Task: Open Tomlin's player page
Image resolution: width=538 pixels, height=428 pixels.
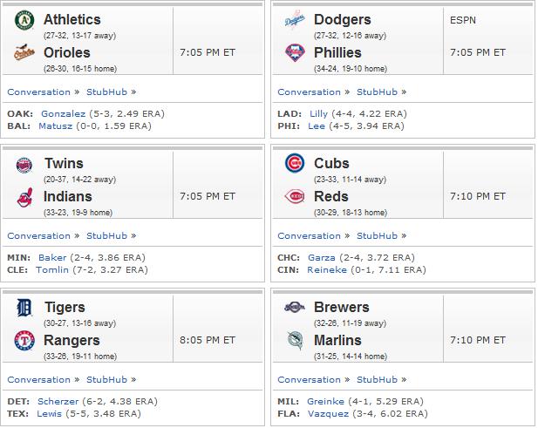Action: click(52, 270)
